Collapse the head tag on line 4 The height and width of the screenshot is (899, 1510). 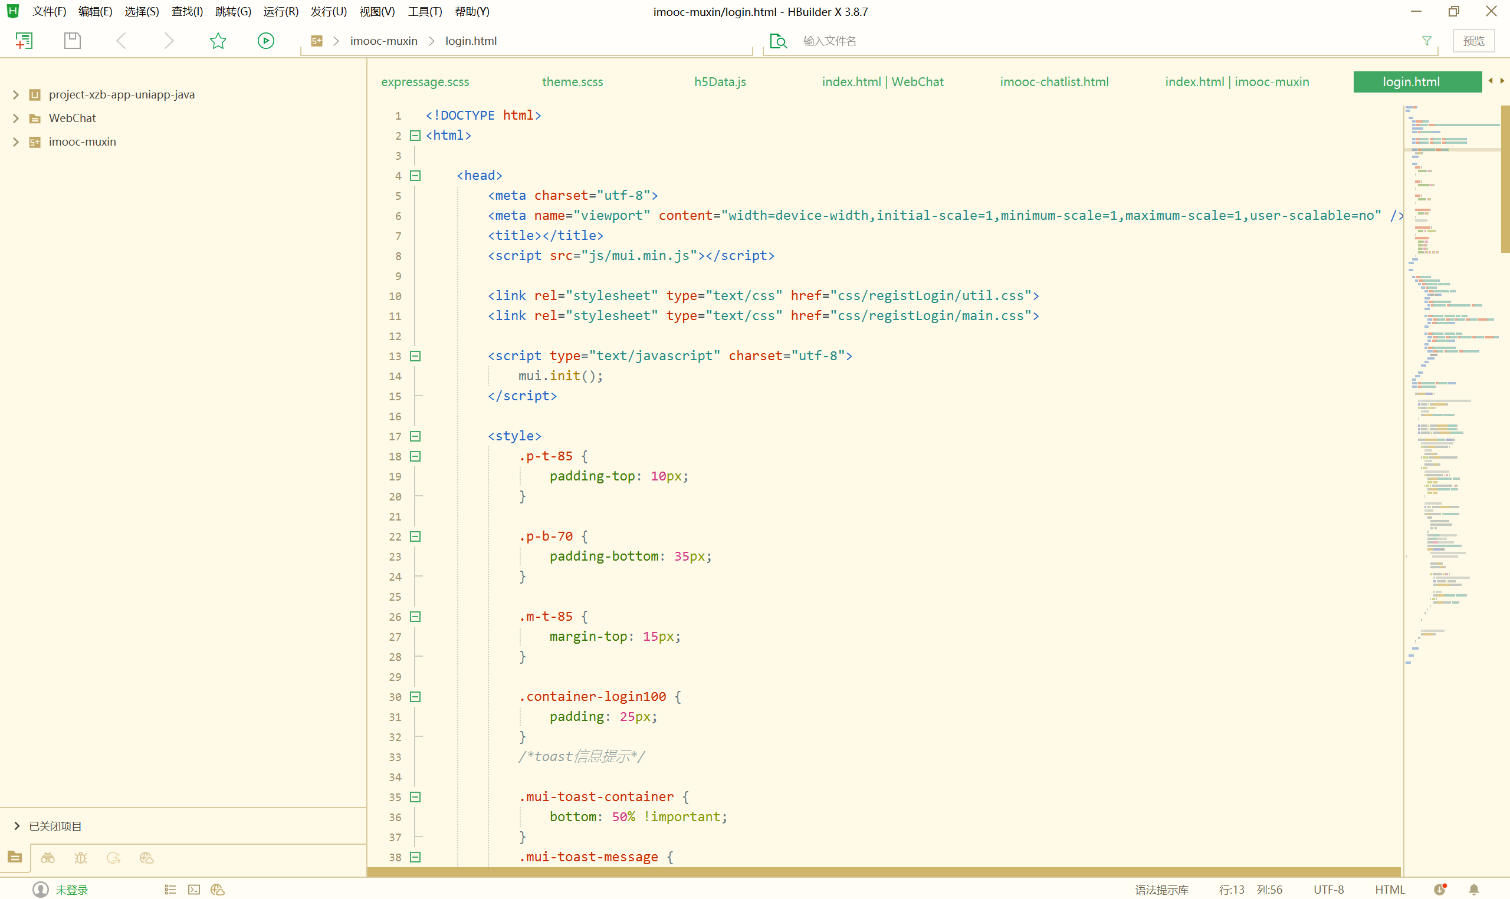(415, 176)
